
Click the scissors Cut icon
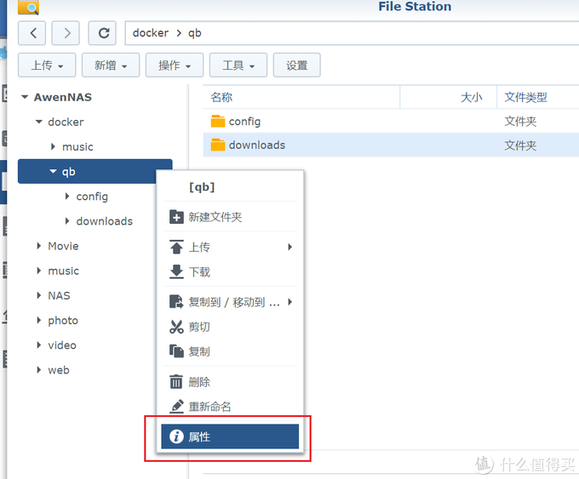(176, 327)
